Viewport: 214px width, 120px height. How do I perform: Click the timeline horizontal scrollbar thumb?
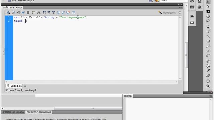click(x=88, y=108)
